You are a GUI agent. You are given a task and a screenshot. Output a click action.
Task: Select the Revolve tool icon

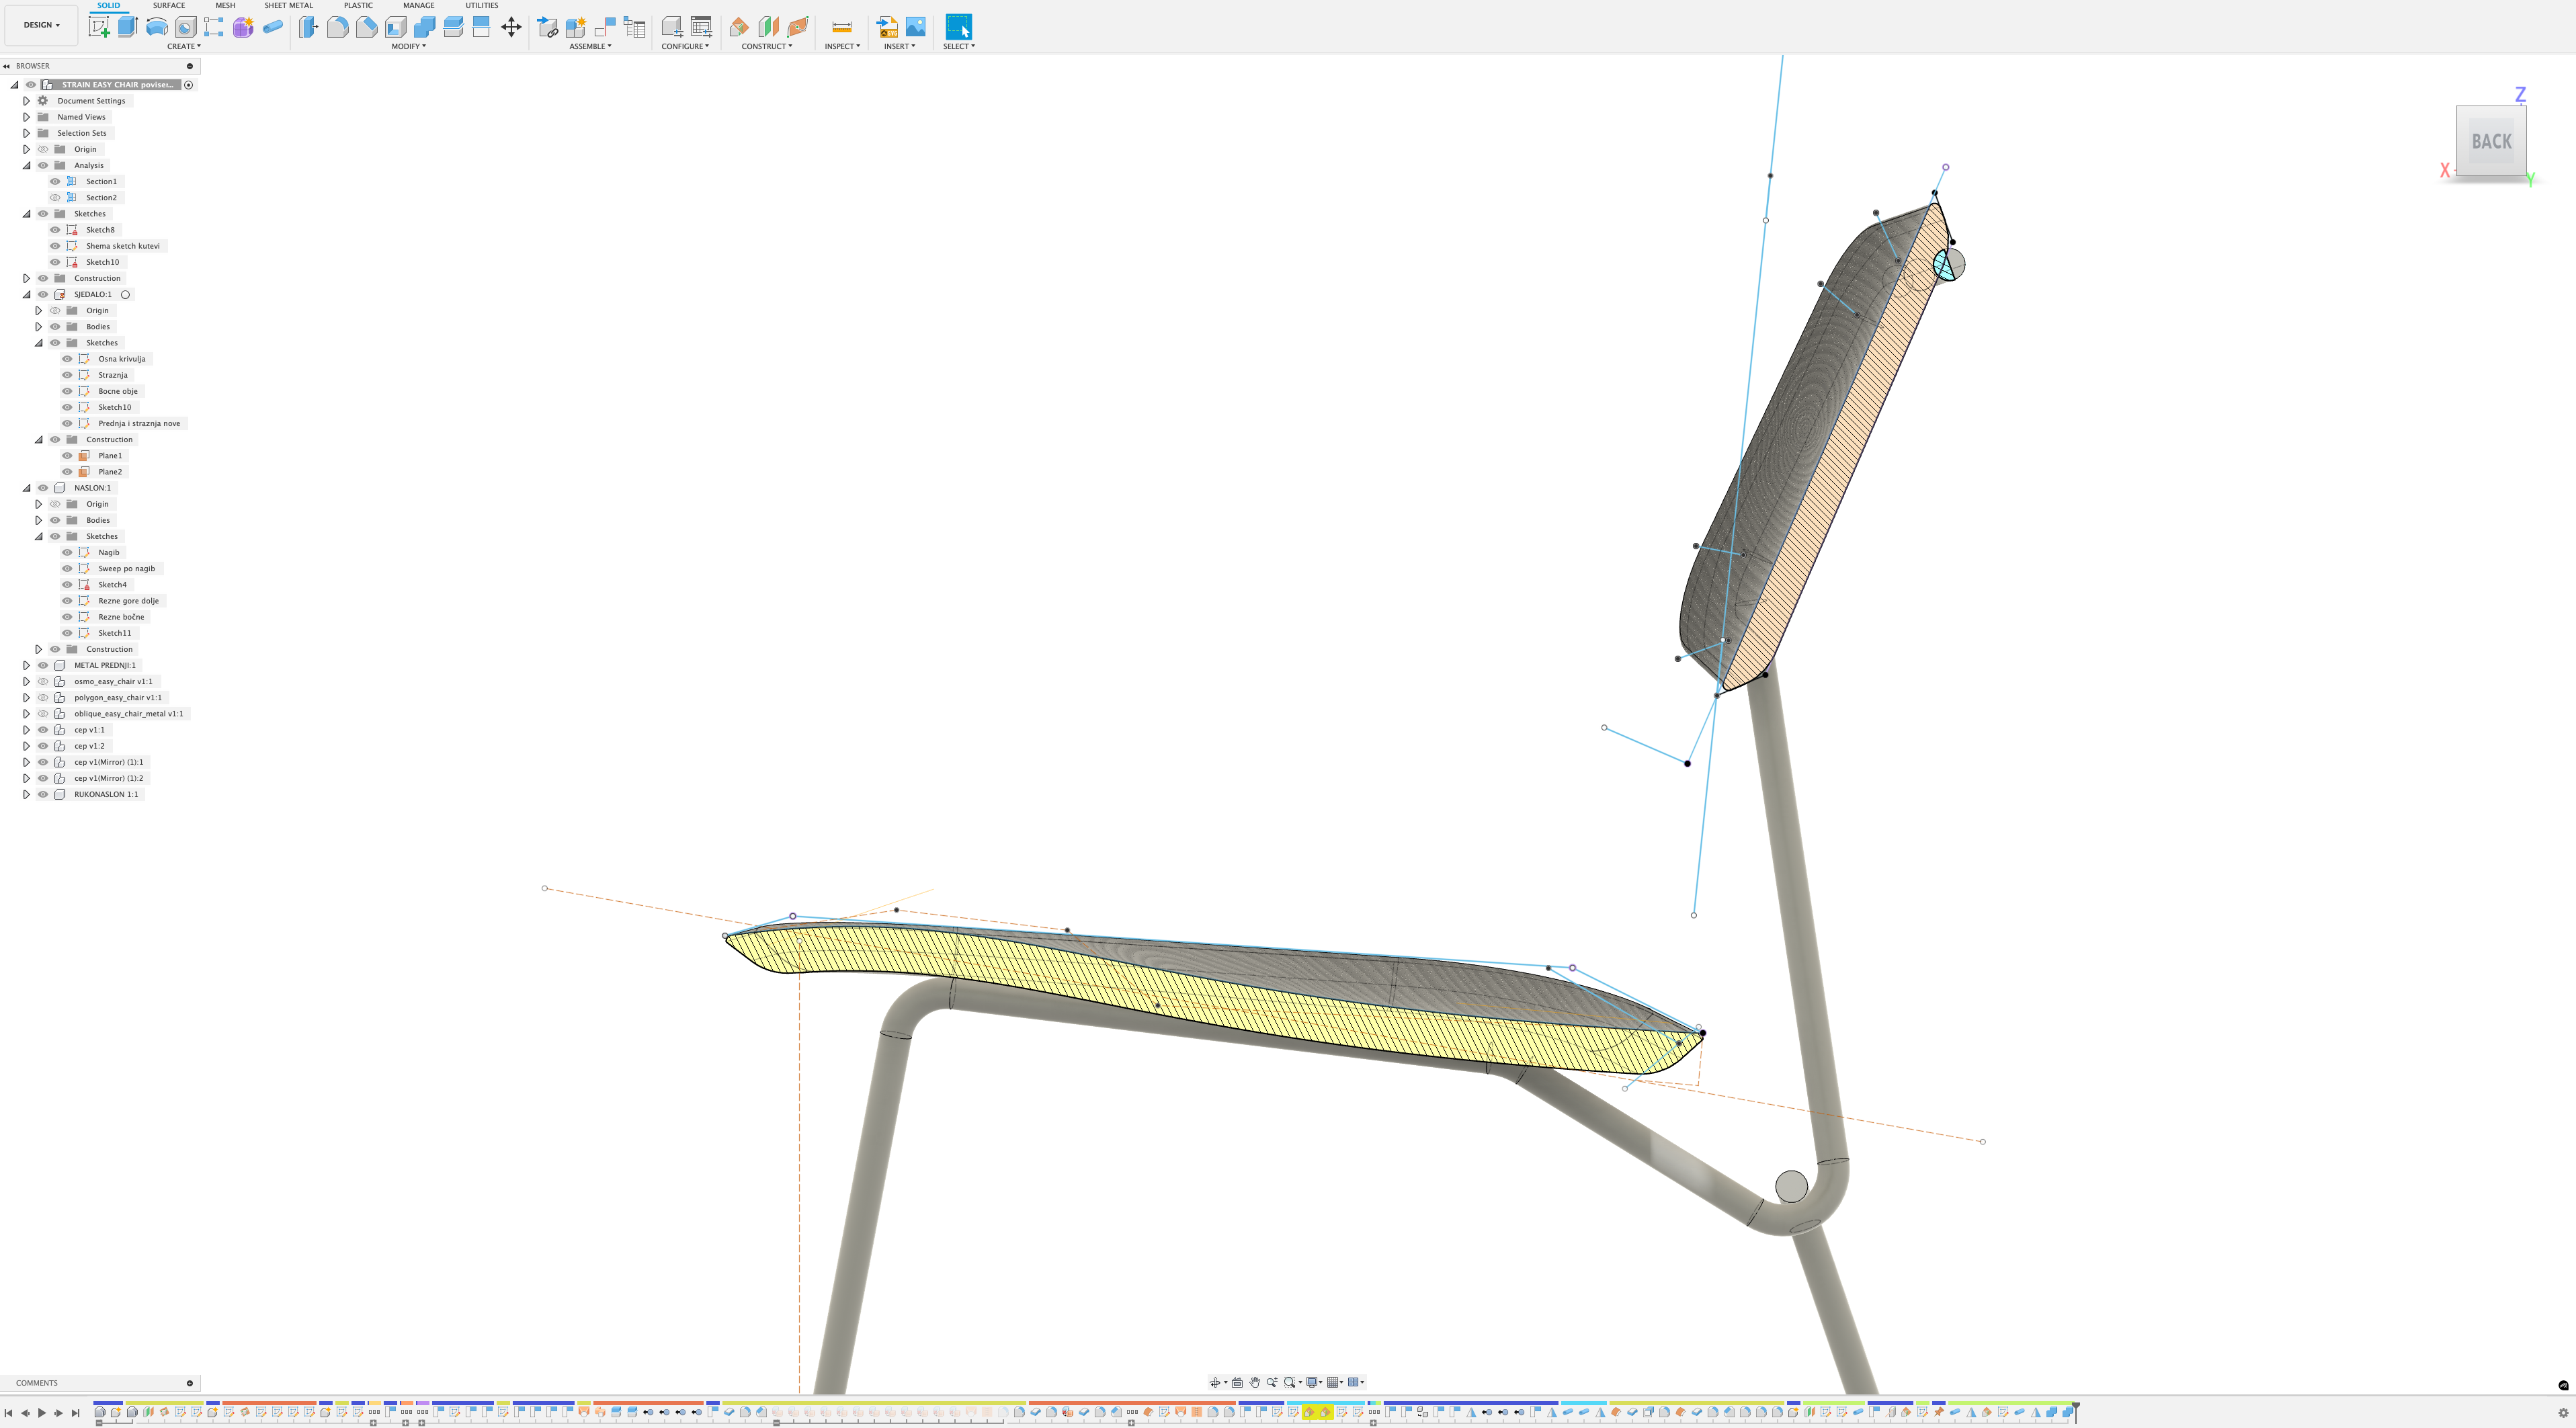coord(156,27)
